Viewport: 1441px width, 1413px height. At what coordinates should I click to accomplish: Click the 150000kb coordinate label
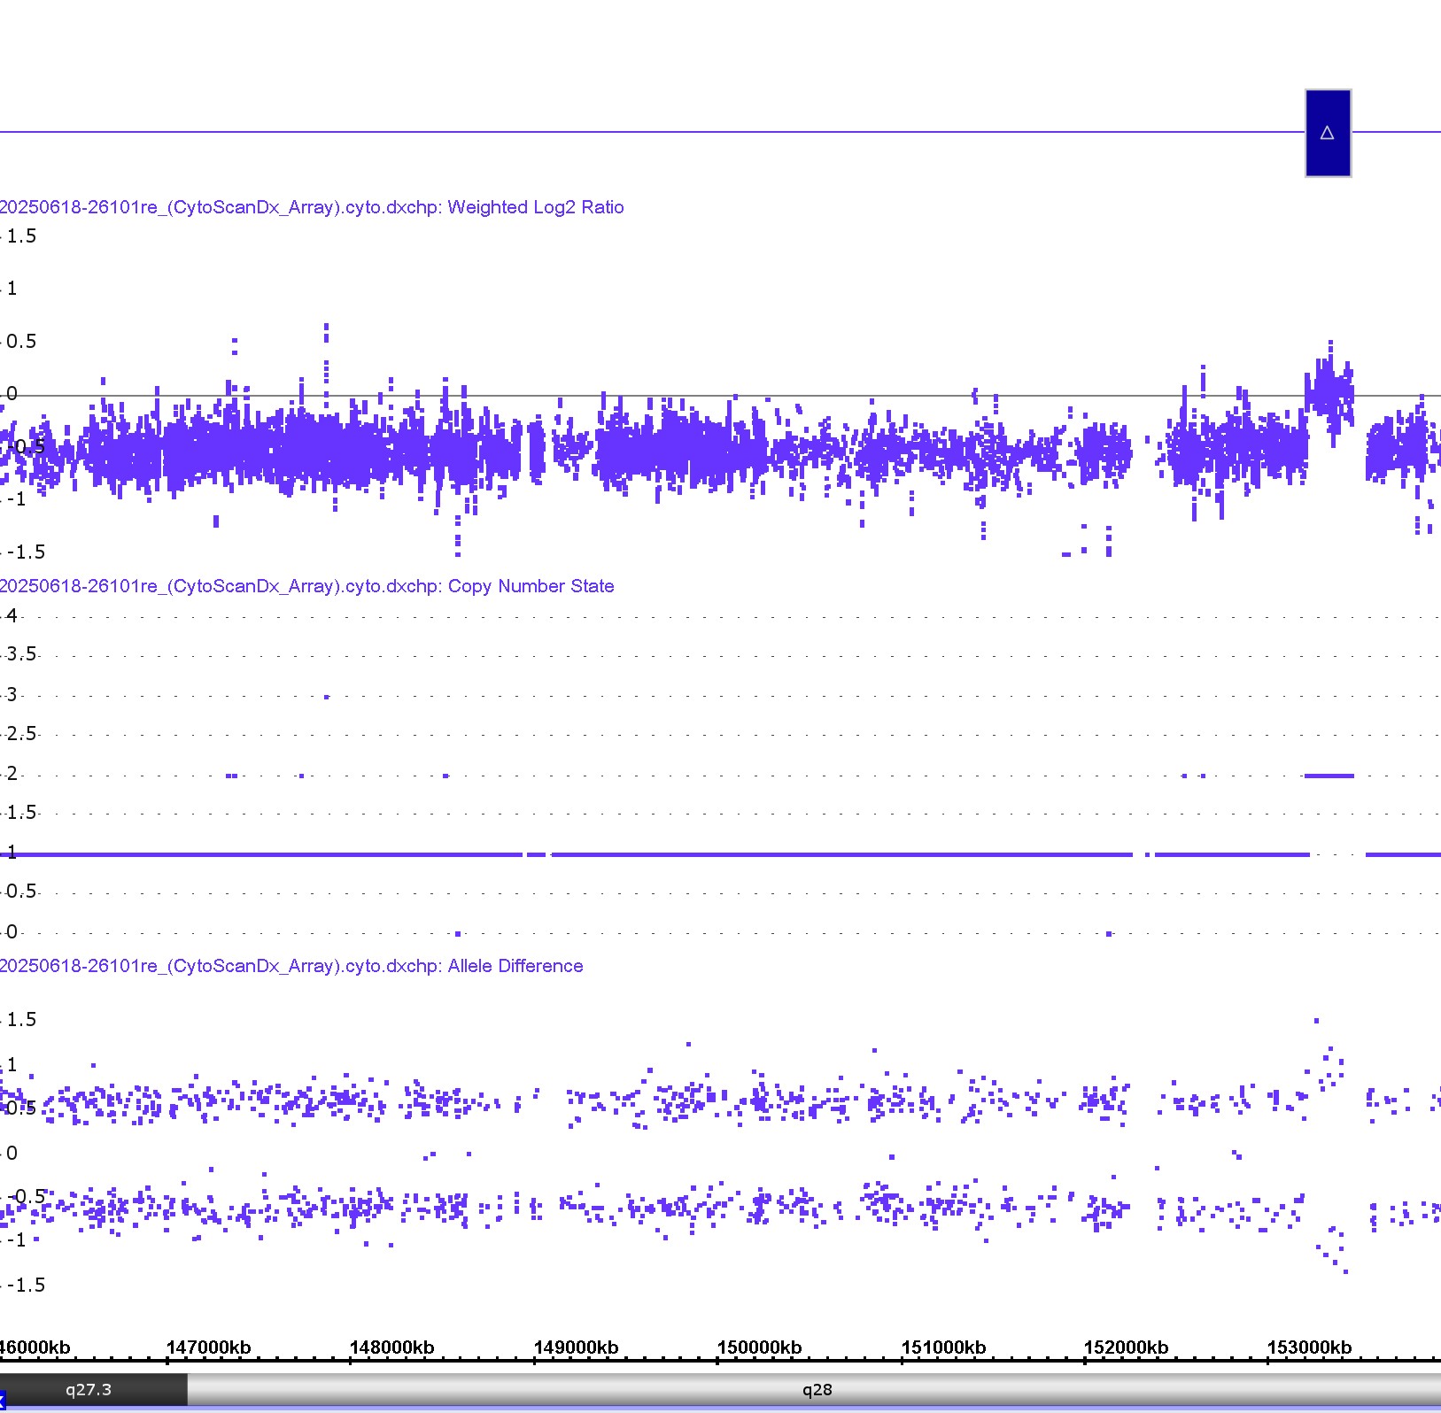[760, 1347]
